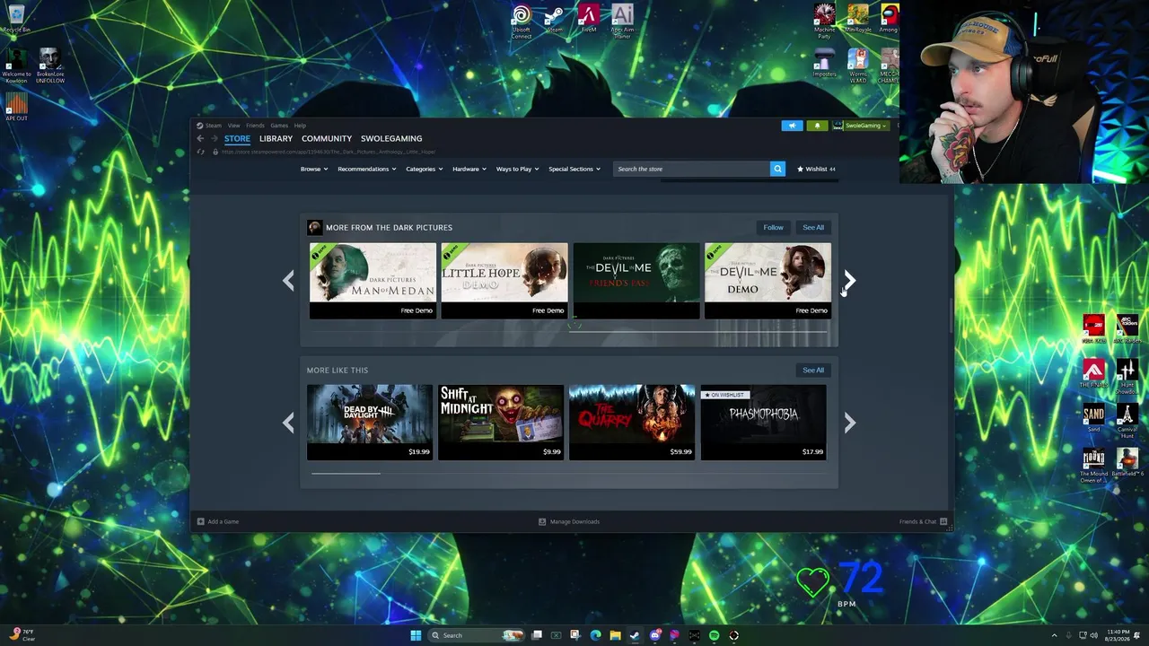Open the SWOLEGAMING profile tab
This screenshot has height=646, width=1149.
point(391,138)
